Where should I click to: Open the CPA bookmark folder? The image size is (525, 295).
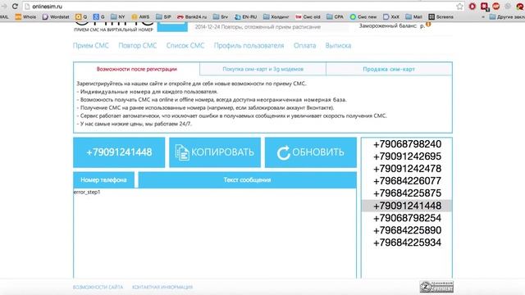tap(335, 16)
